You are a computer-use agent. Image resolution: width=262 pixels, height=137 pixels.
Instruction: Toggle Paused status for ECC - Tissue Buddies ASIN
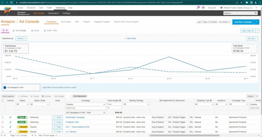(x=23, y=127)
